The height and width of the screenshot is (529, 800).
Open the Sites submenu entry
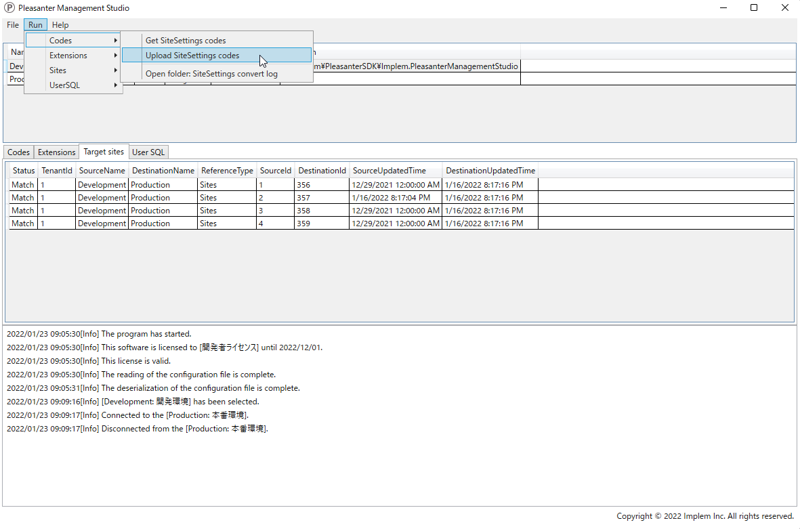[73, 70]
